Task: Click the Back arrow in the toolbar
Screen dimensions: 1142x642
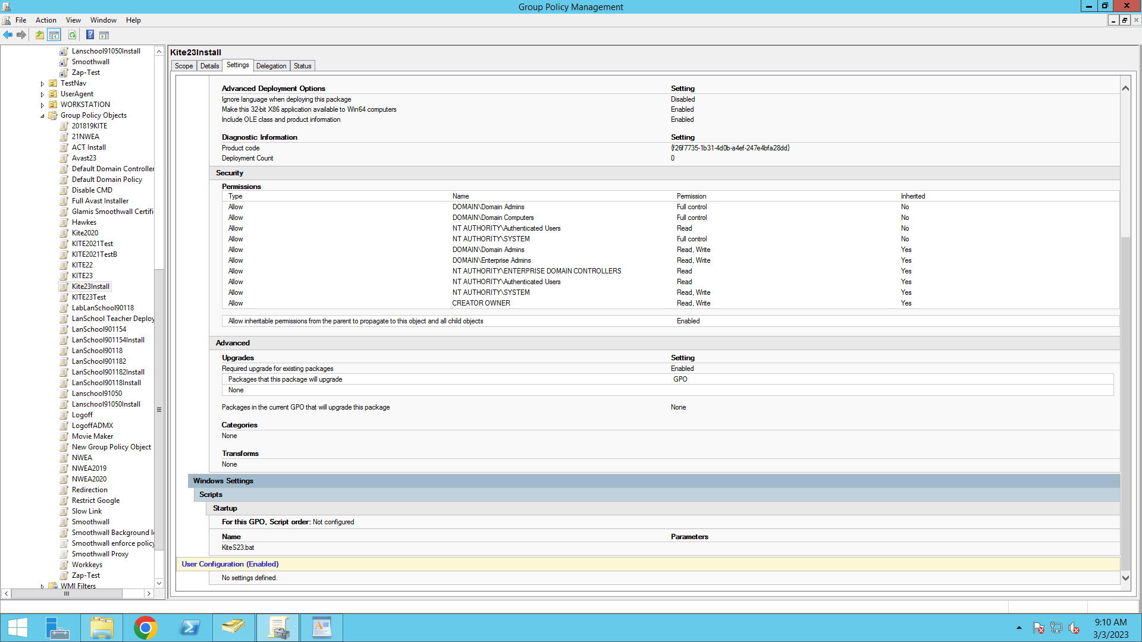Action: click(x=8, y=35)
